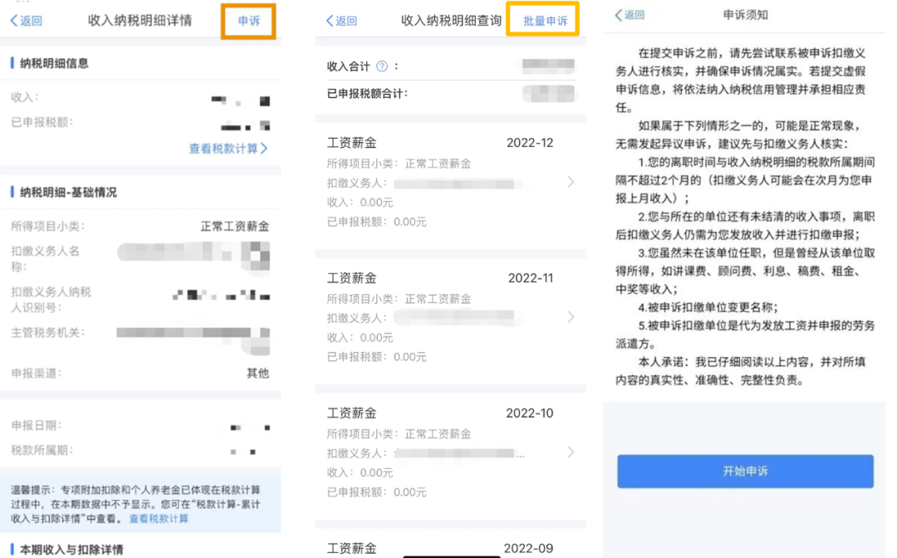Click the 2022-10 date label
This screenshot has height=558, width=897.
coord(529,413)
